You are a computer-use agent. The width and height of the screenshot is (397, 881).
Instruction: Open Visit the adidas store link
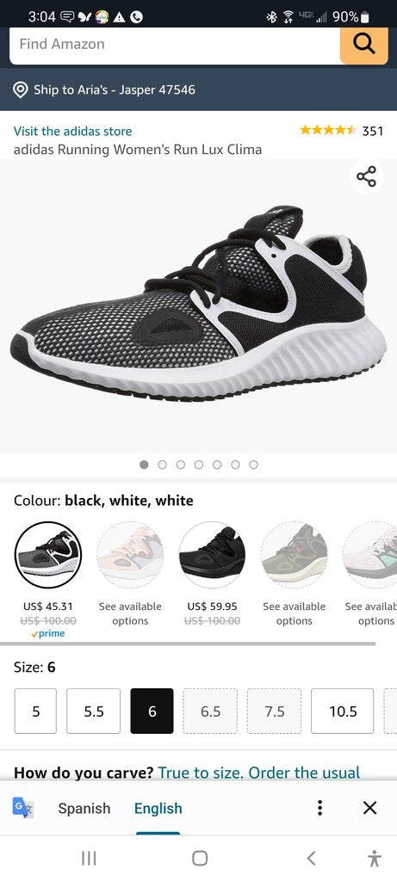click(72, 131)
